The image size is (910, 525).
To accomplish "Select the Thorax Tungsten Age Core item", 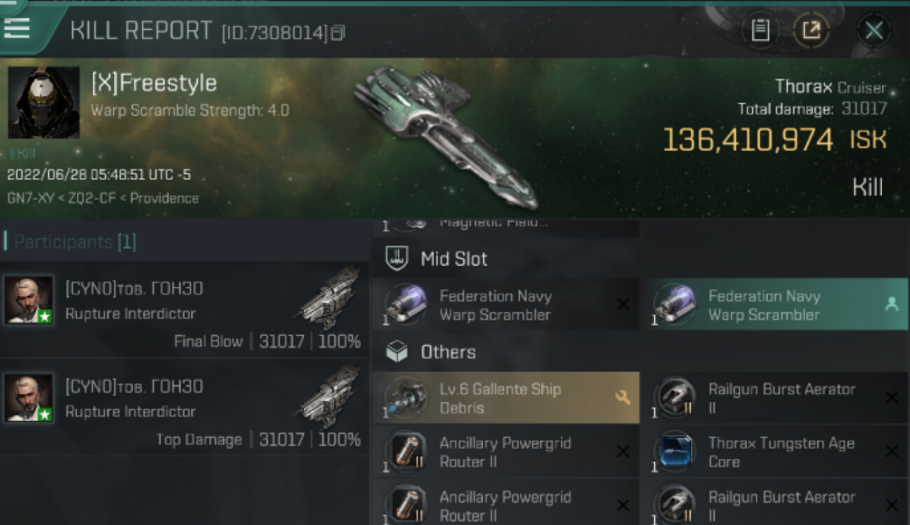I will click(x=775, y=451).
